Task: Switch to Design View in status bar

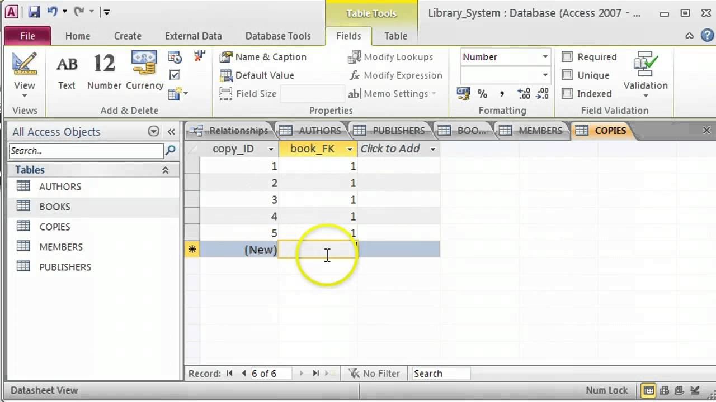Action: (x=694, y=390)
